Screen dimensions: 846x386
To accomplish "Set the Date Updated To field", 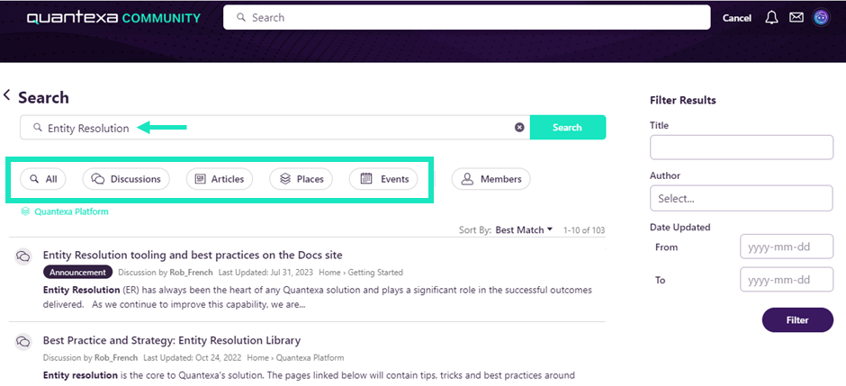I will point(787,280).
